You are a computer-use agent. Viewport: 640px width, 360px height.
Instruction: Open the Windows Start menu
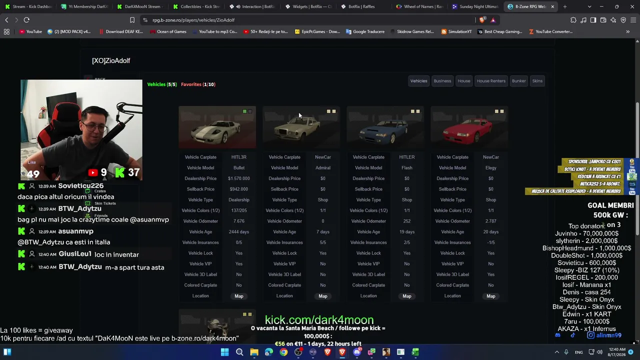tap(224, 352)
